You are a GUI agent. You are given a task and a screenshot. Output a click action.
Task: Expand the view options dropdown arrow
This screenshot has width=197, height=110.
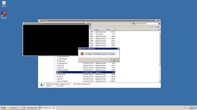(153, 27)
